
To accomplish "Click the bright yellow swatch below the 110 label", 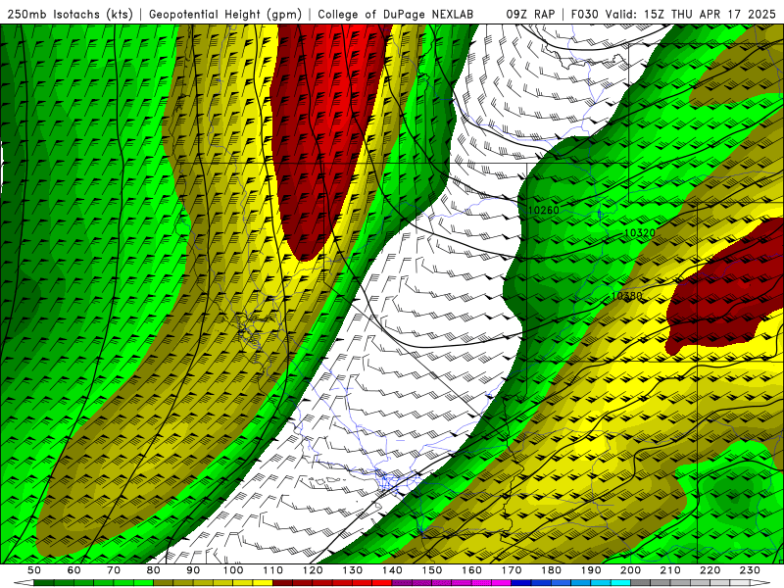I will 263,583.
